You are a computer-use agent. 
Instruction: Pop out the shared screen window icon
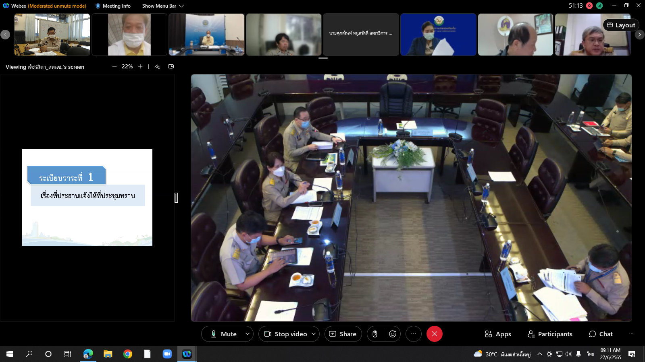[171, 67]
